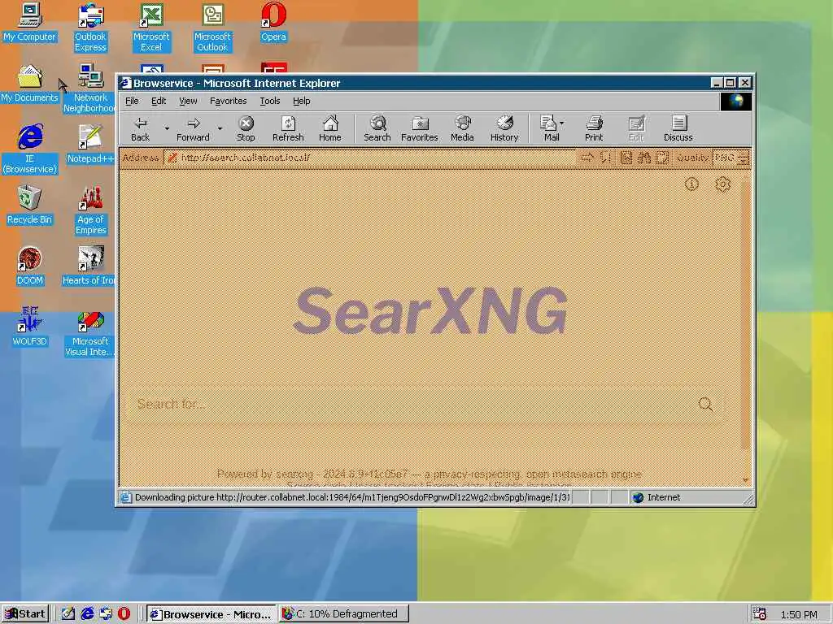Viewport: 833px width, 624px height.
Task: Select the Network Neighborhood desktop icon
Action: pos(89,89)
